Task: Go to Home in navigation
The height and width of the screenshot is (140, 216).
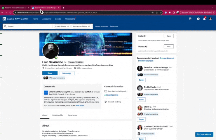Action: [x=35, y=19]
